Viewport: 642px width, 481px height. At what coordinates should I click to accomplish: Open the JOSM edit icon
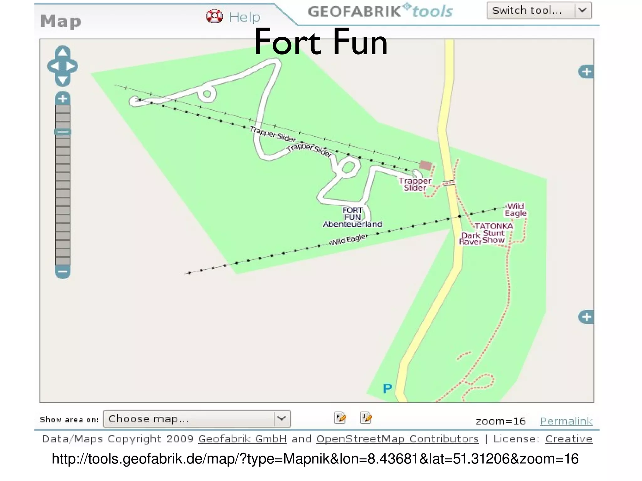pyautogui.click(x=366, y=418)
